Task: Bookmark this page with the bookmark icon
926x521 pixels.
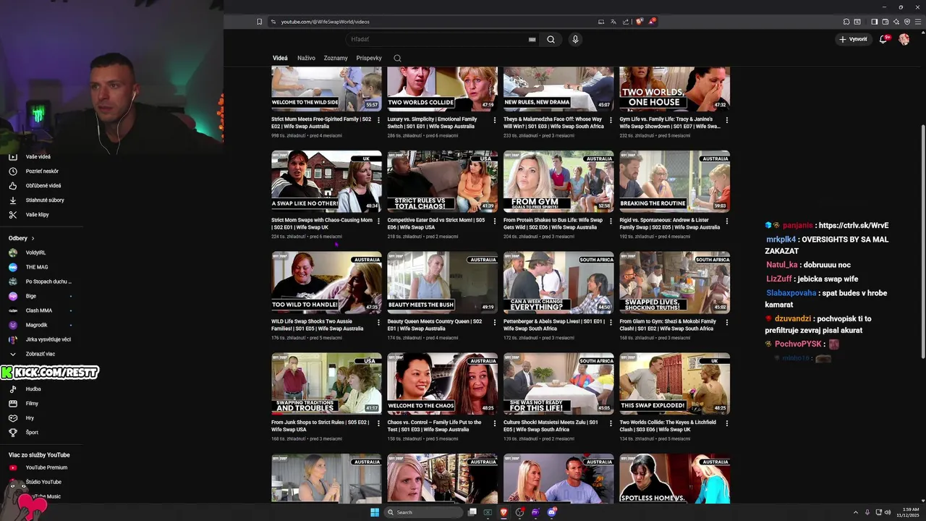Action: (x=259, y=22)
